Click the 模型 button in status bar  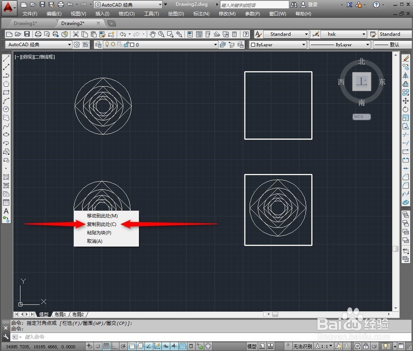click(252, 346)
